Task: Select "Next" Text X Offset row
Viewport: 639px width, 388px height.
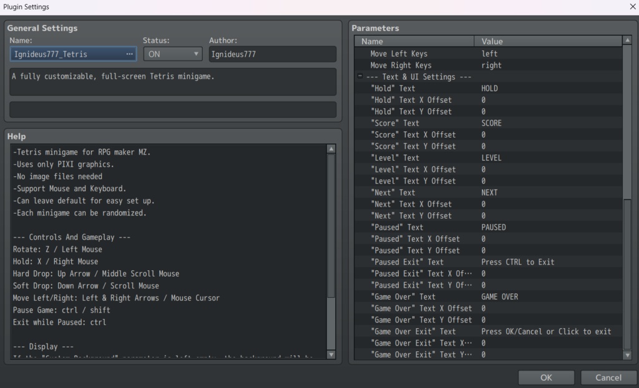Action: 488,204
